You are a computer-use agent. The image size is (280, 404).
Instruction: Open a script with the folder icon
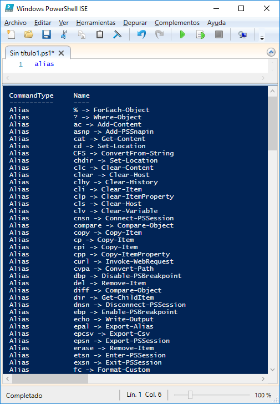coord(29,34)
